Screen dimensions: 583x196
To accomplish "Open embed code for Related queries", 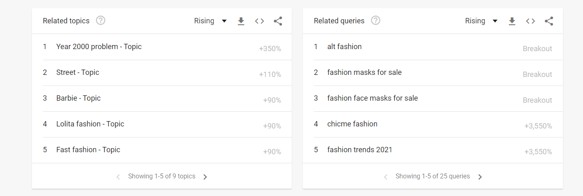I will click(531, 21).
